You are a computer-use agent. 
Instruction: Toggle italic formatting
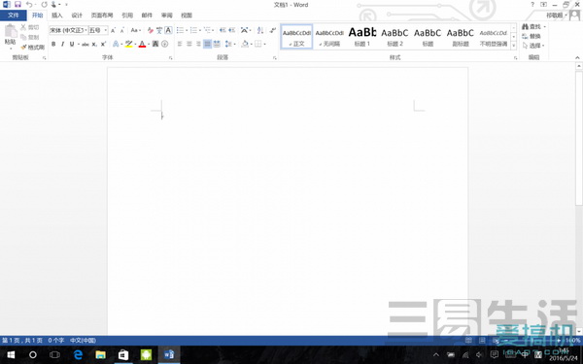coord(62,44)
